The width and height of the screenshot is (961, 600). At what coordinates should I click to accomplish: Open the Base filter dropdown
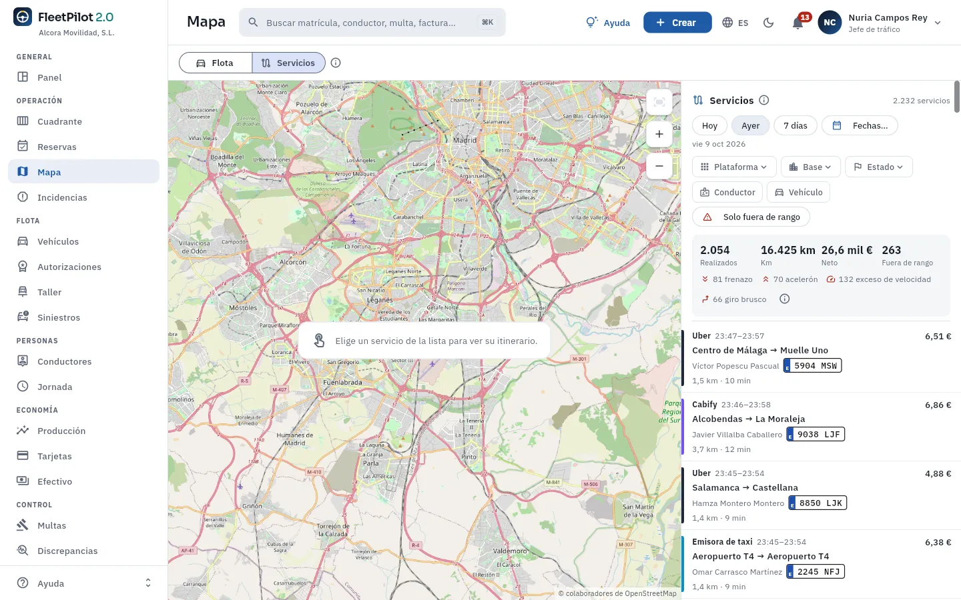click(810, 167)
